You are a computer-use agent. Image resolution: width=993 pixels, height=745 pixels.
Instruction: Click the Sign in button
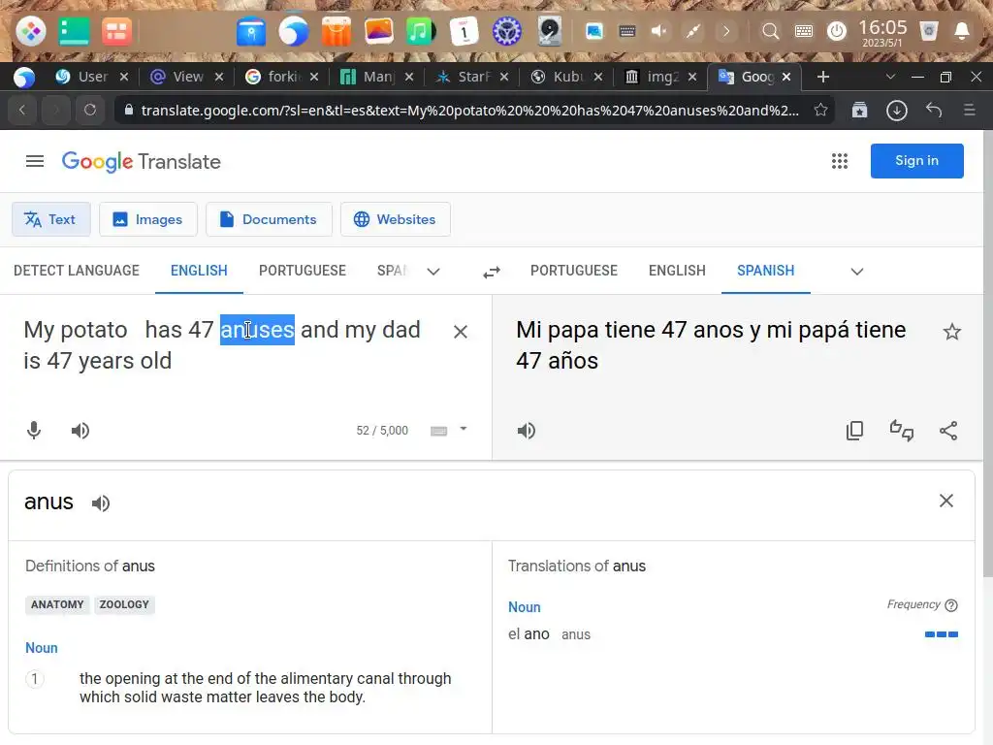[916, 161]
